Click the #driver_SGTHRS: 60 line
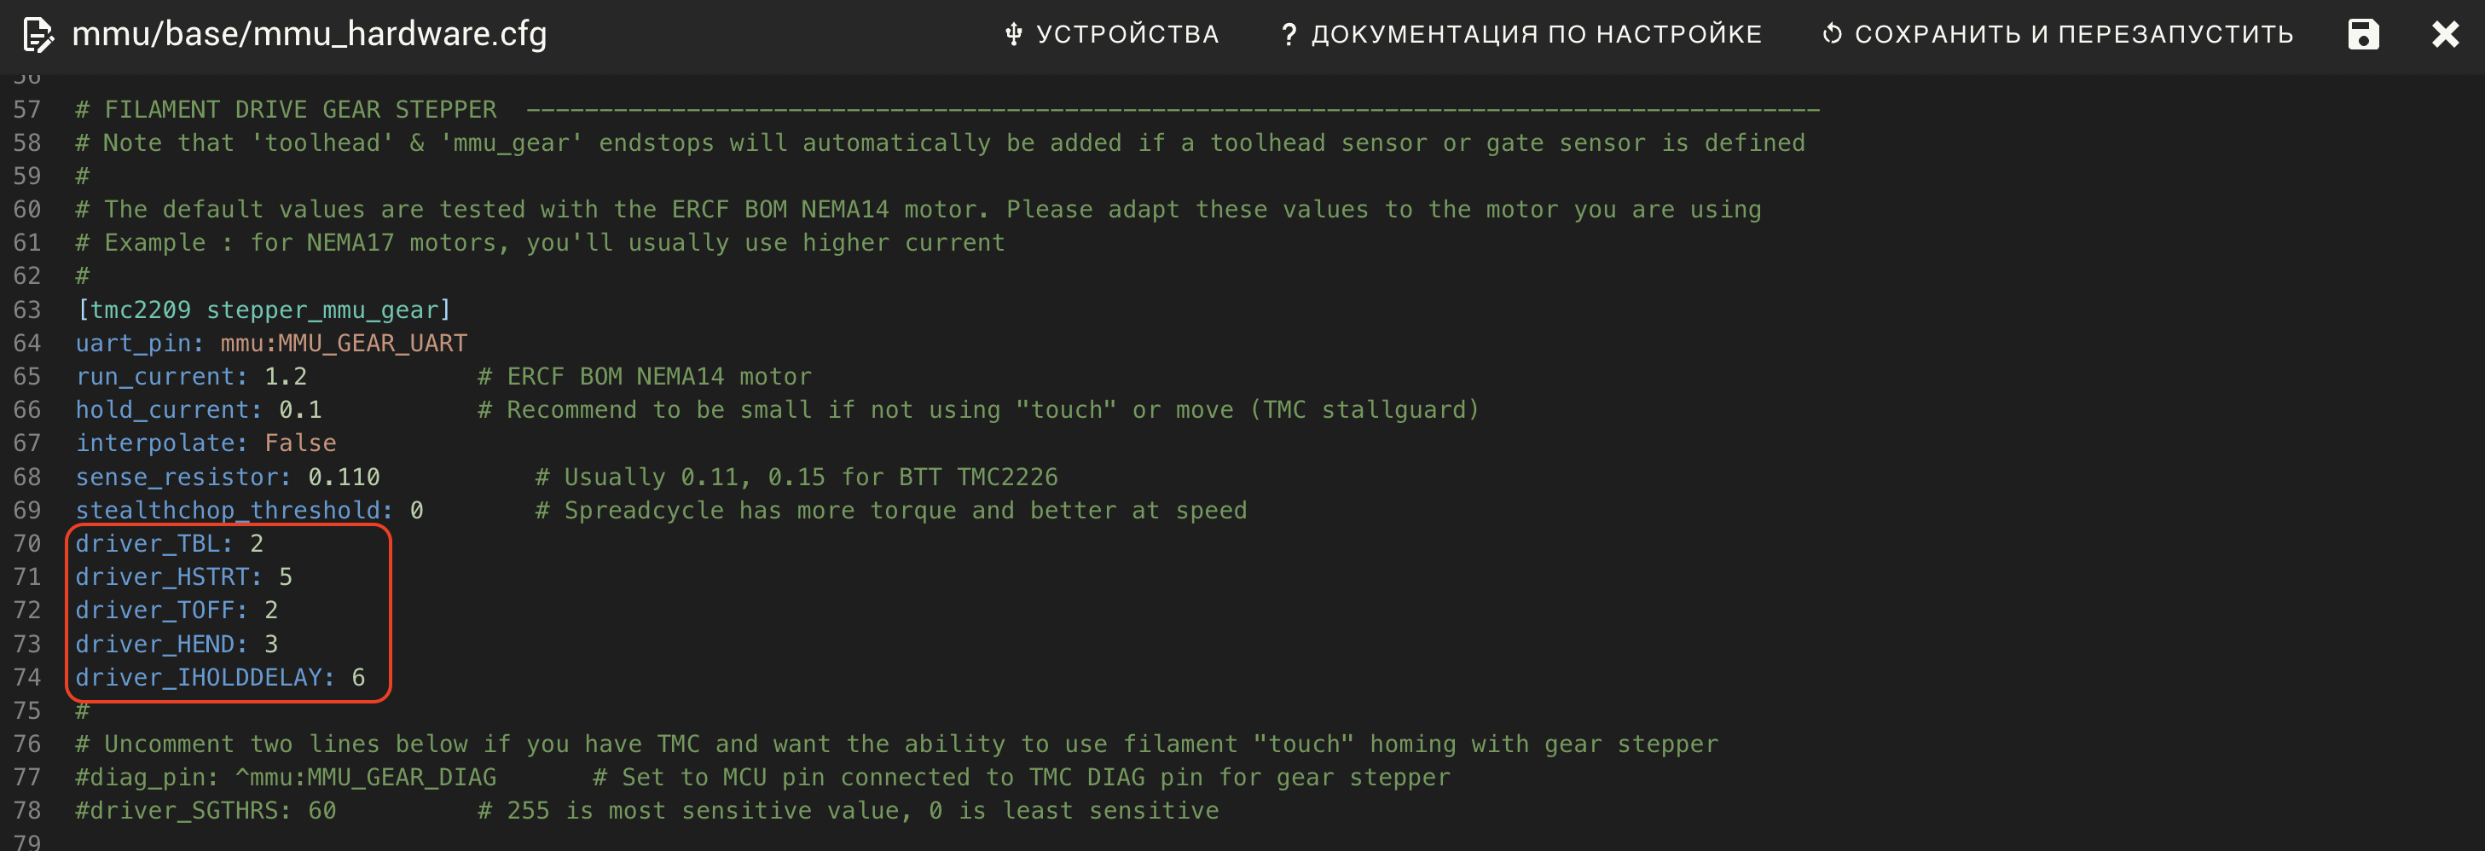This screenshot has width=2485, height=851. pos(206,810)
